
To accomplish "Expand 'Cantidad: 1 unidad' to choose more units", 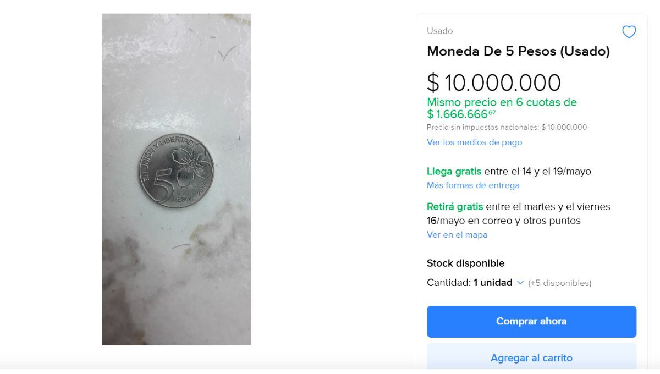I will pos(490,283).
